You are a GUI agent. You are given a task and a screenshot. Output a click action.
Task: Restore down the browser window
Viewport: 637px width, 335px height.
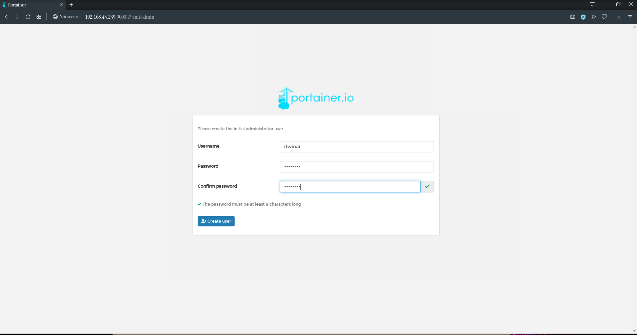coord(618,4)
